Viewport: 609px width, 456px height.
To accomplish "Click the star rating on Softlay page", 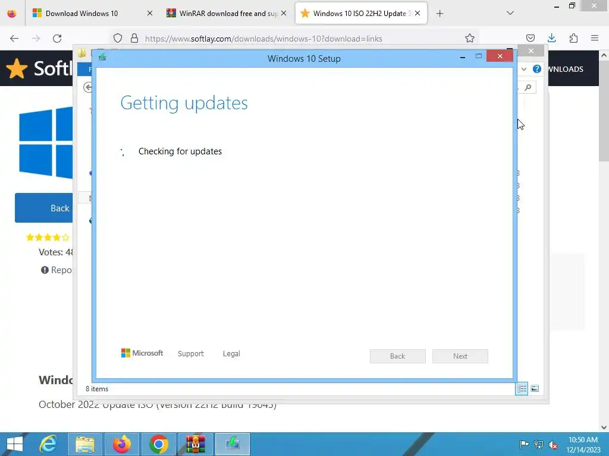I will (x=48, y=237).
